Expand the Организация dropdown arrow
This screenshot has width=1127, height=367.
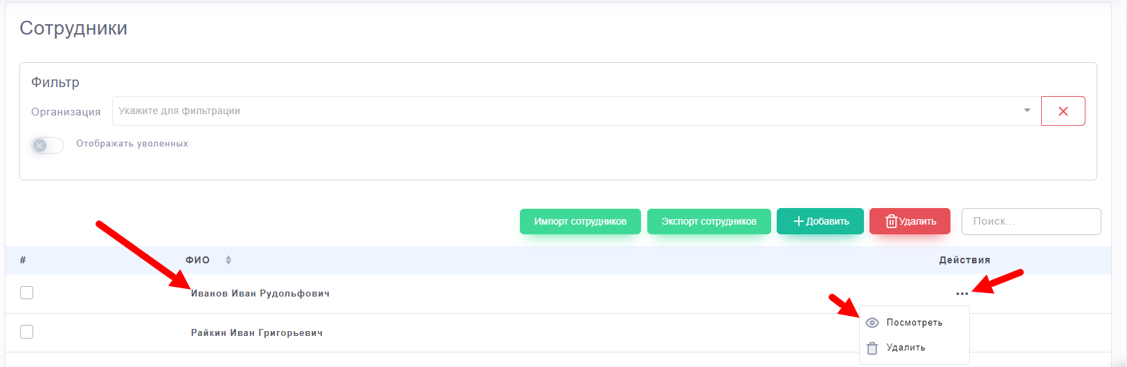[1027, 111]
